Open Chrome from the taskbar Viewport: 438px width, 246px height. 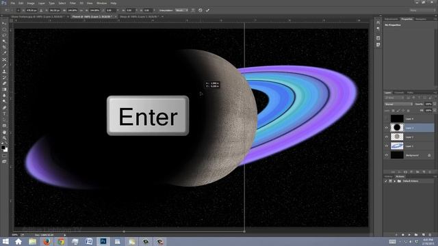point(61,241)
